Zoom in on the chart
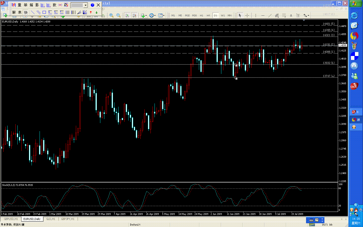 pyautogui.click(x=111, y=15)
